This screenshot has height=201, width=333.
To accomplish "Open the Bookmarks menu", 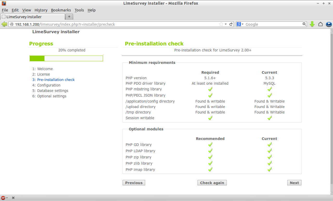I will point(61,10).
